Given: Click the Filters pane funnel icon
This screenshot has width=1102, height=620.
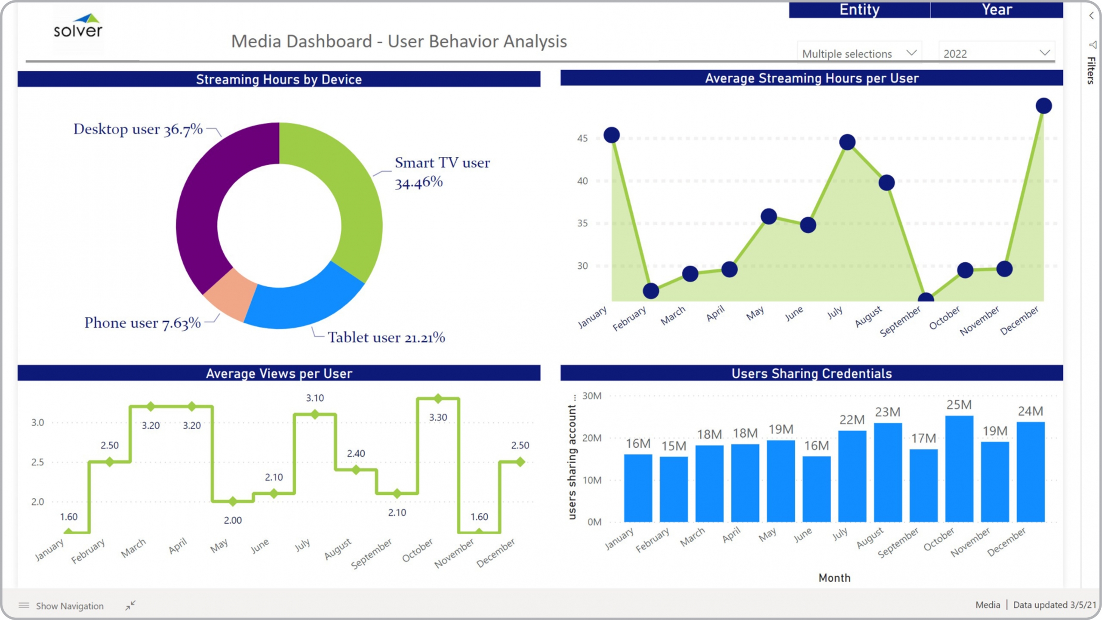Looking at the screenshot, I should (x=1093, y=45).
